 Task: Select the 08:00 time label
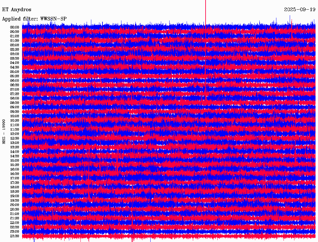(15, 98)
